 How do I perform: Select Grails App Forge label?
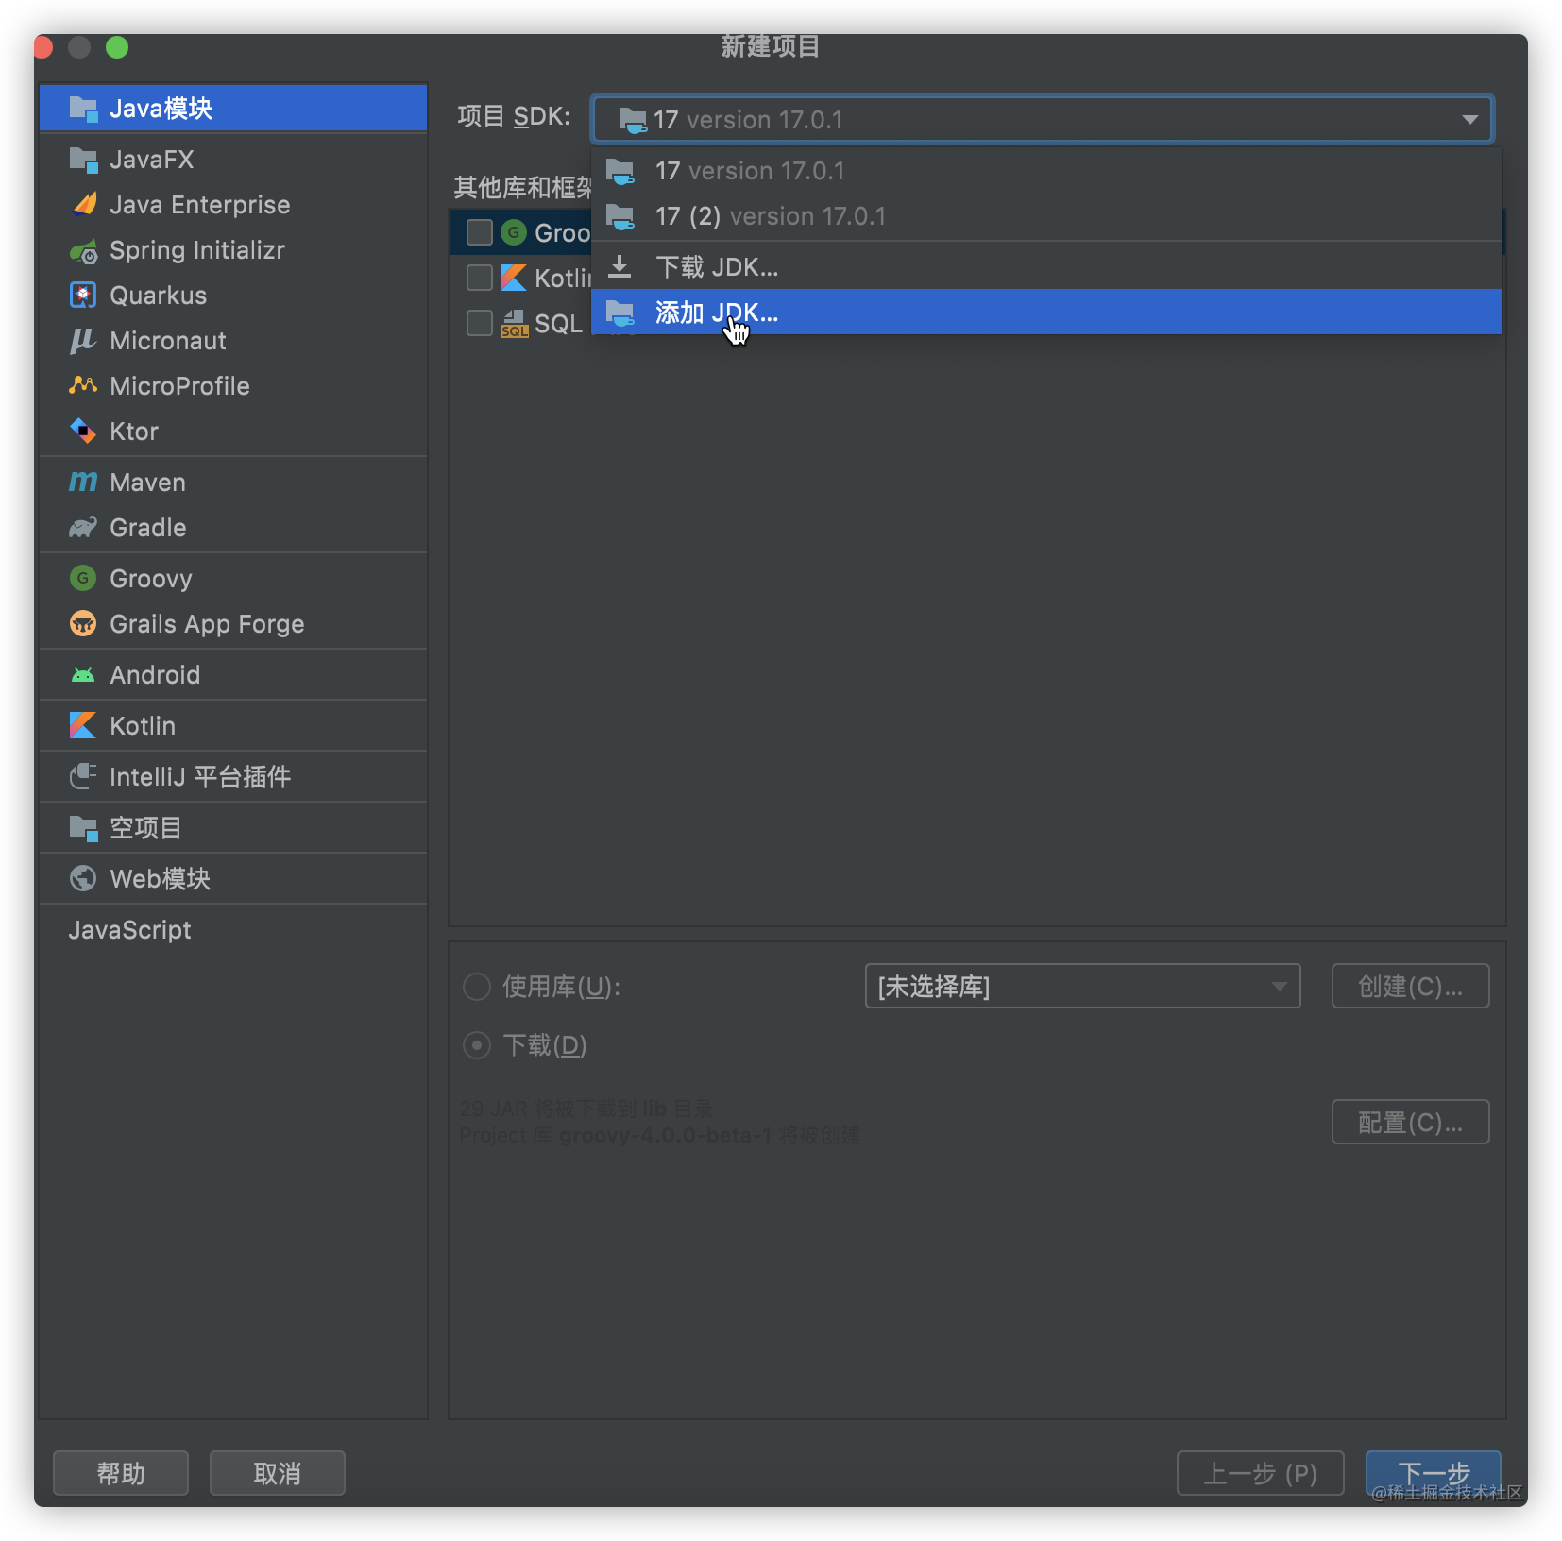click(x=207, y=624)
